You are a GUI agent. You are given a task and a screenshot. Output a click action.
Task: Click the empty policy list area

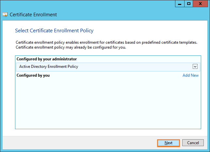pyautogui.click(x=108, y=103)
